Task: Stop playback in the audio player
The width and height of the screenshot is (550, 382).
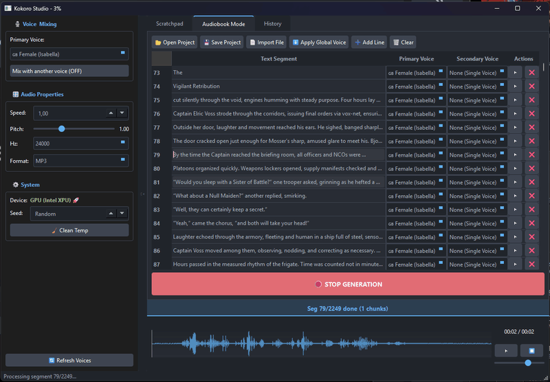Action: [531, 350]
